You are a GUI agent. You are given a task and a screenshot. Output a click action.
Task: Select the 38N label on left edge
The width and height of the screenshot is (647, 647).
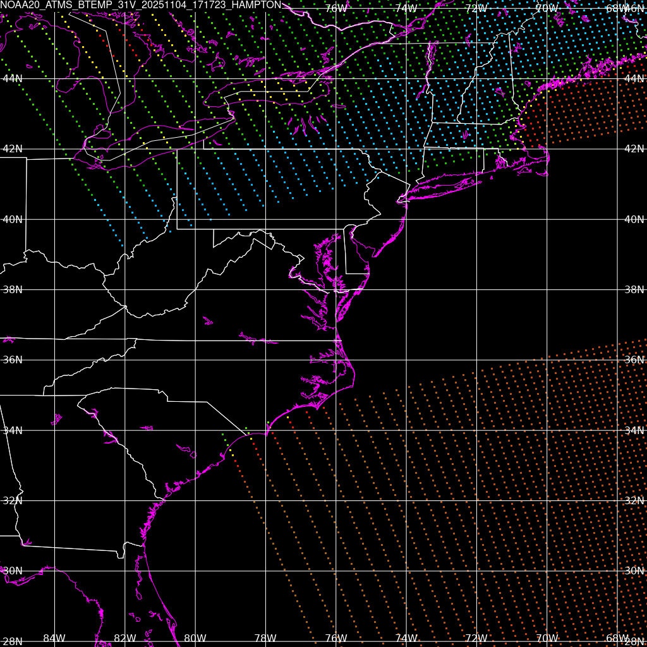coord(13,289)
